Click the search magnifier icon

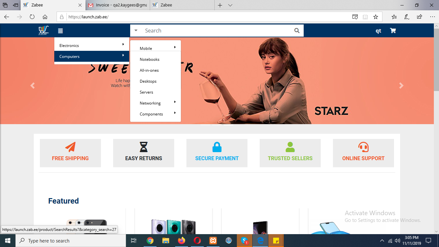tap(297, 31)
